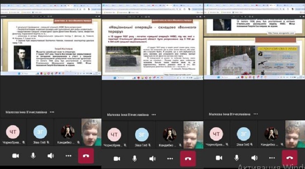Click camera icon under memorial stone slide call
Viewport: 305px width, 169px height.
[219, 158]
